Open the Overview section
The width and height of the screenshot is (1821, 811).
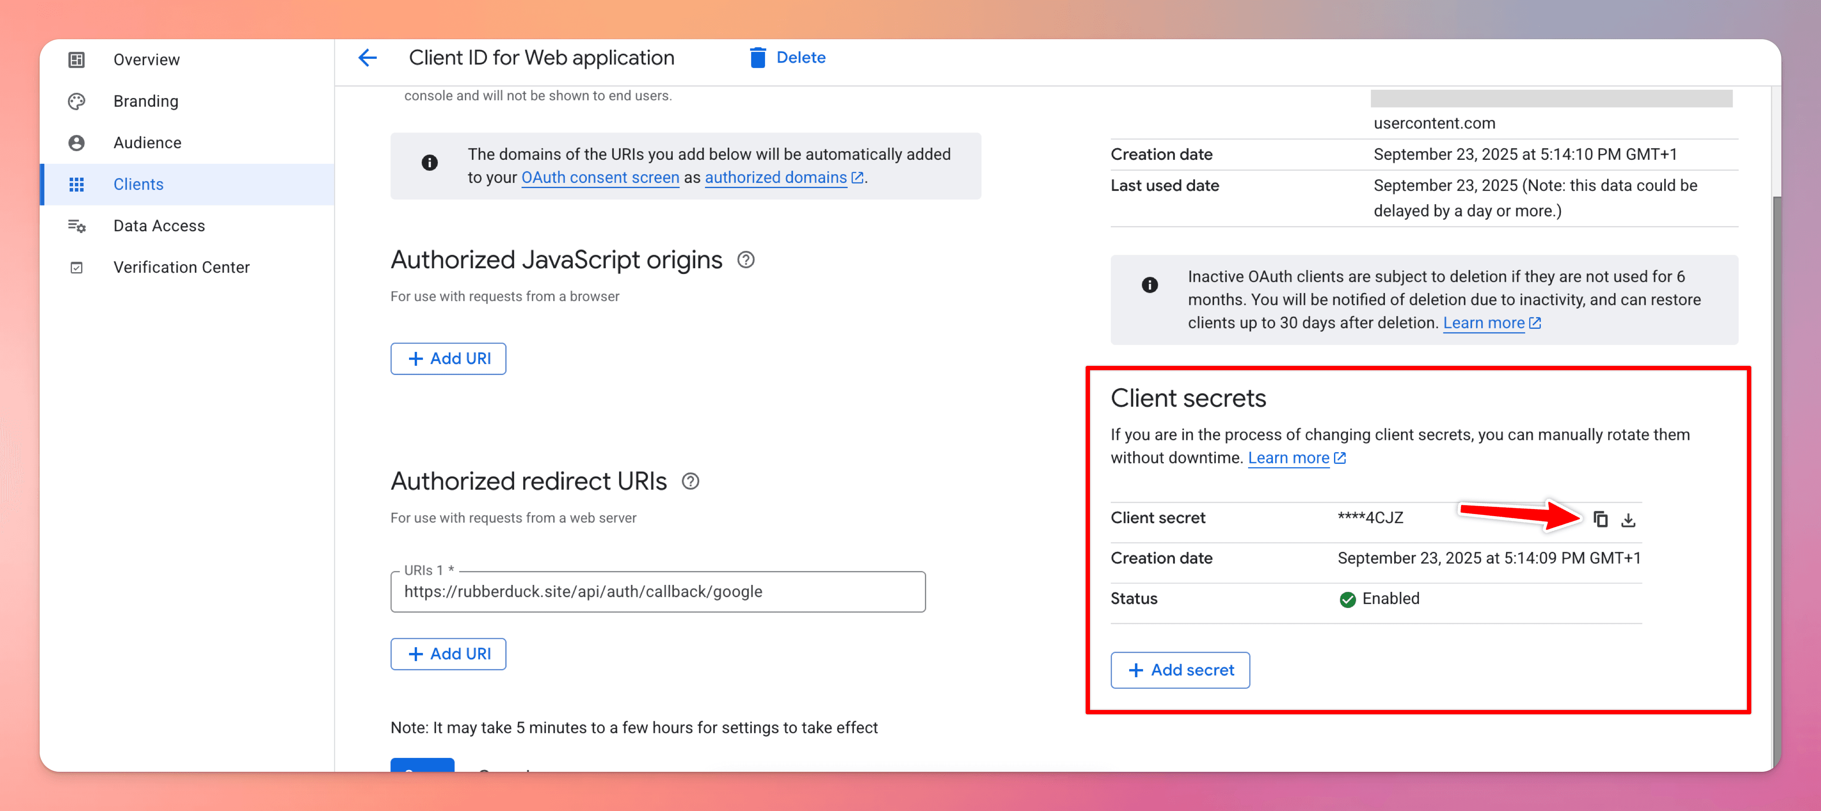186,60
